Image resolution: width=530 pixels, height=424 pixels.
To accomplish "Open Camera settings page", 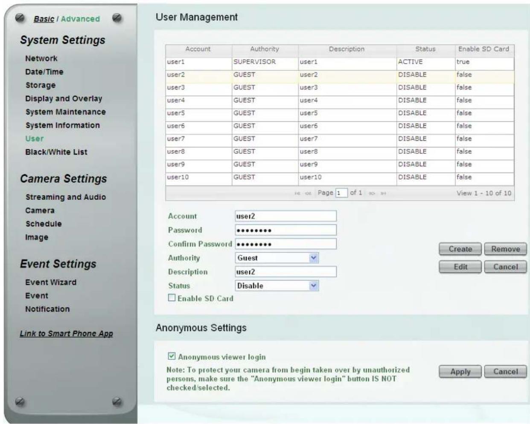I will [x=40, y=211].
